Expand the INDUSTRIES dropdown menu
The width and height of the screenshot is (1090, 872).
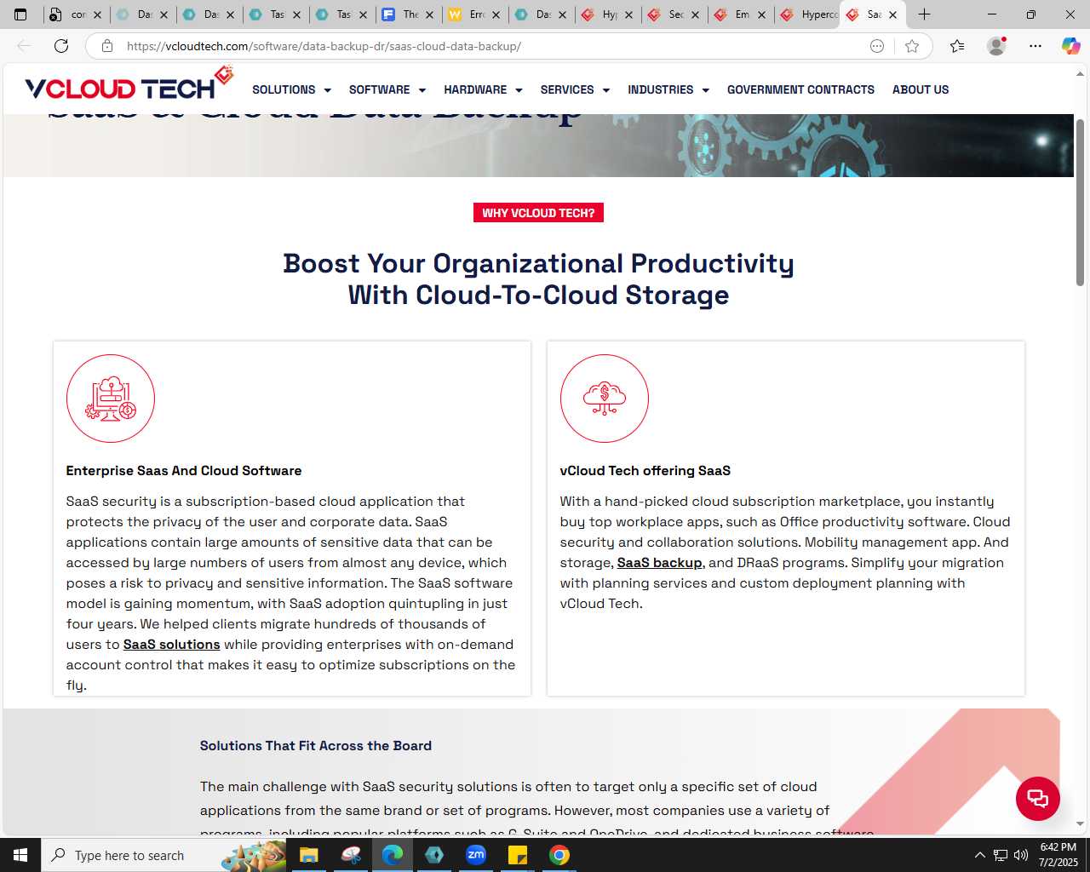[668, 89]
